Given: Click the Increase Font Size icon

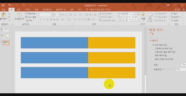Looking at the screenshot, I should 63,15.
